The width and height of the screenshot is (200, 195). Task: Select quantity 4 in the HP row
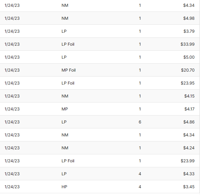tap(140, 187)
